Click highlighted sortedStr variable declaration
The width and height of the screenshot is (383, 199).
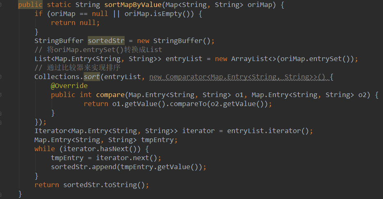click(x=106, y=41)
